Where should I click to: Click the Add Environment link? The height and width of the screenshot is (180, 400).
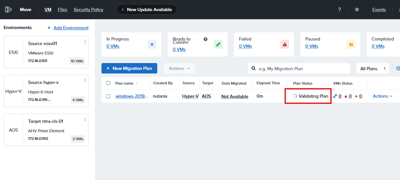pos(71,28)
